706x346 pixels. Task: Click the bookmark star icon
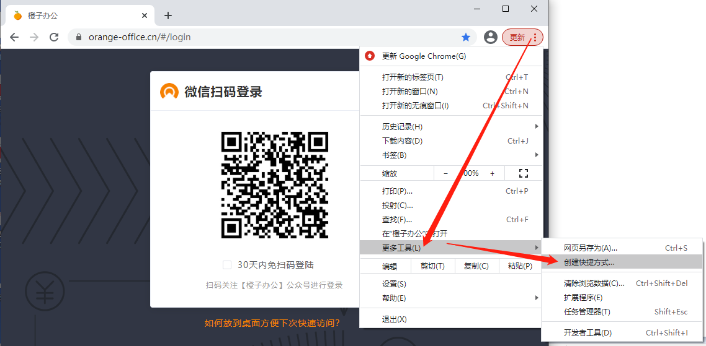[466, 37]
